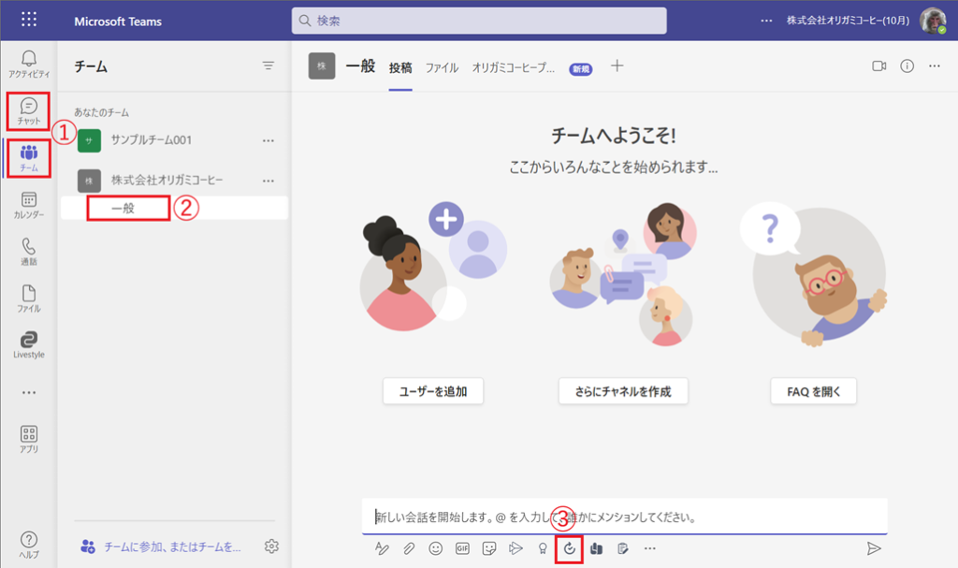Viewport: 958px width, 568px height.
Task: Open the emoji picker
Action: 435,548
